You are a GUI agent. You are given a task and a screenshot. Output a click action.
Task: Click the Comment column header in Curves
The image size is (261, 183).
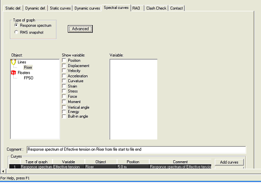pos(180,162)
